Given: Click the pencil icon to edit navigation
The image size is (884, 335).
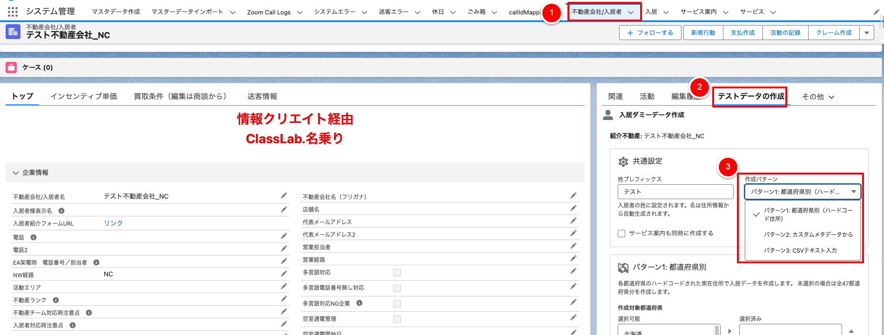Looking at the screenshot, I should point(876,12).
